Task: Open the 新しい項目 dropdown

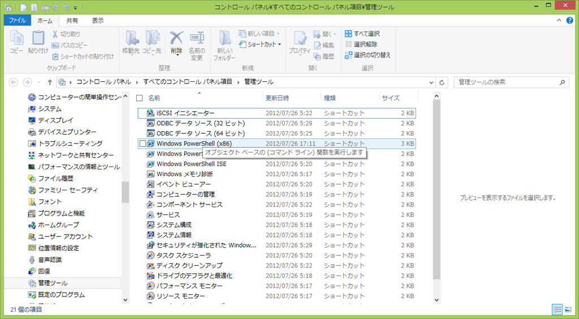Action: pos(259,33)
